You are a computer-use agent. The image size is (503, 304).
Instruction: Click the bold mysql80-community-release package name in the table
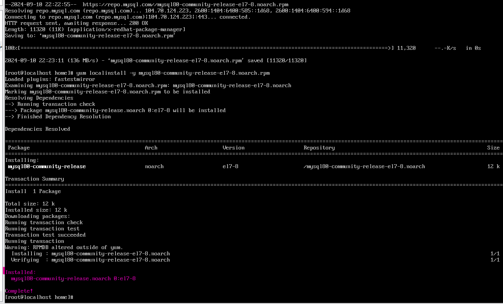tap(47, 166)
